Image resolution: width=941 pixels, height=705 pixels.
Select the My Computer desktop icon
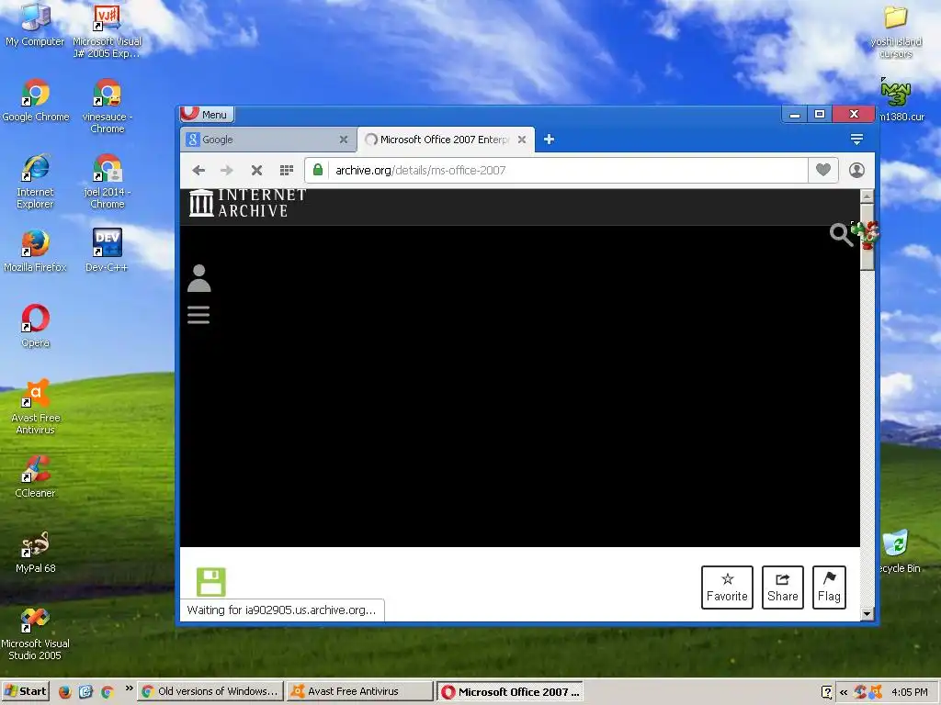click(35, 25)
